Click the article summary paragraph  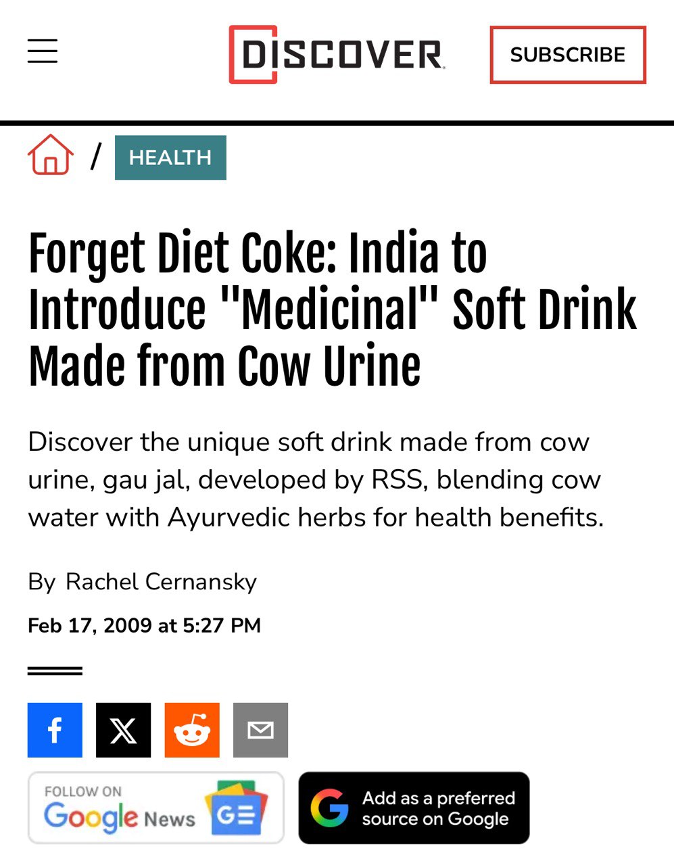(315, 480)
